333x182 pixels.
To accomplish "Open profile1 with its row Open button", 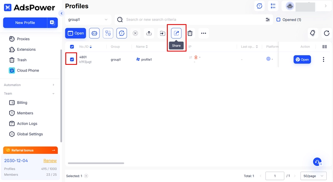I will (x=302, y=59).
